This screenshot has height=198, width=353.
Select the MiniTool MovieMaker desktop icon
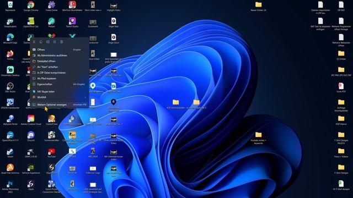click(72, 6)
